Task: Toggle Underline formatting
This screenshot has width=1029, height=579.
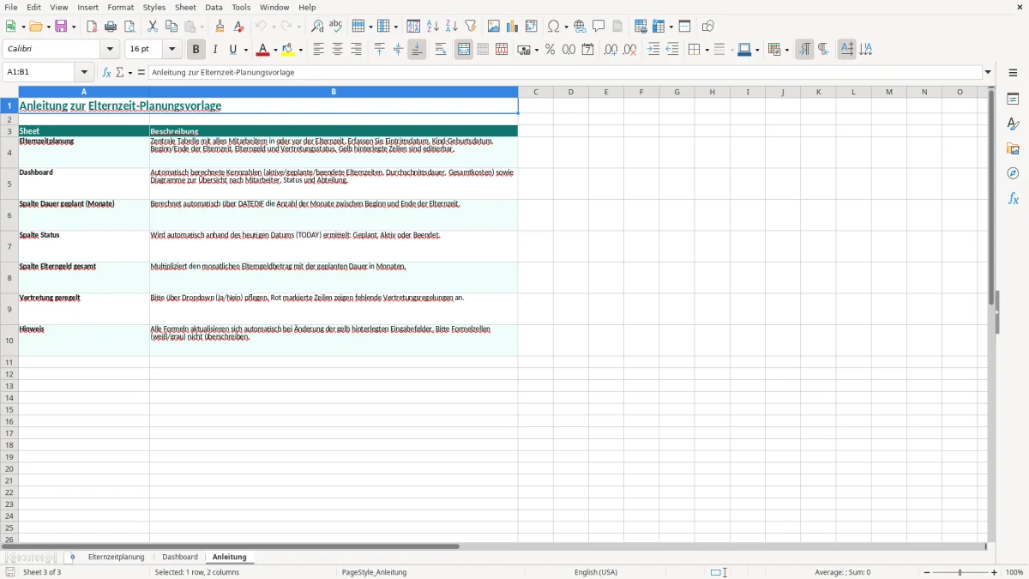Action: [x=232, y=50]
